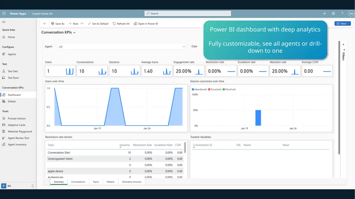Open the help question mark icon
The width and height of the screenshot is (355, 199).
point(342,13)
